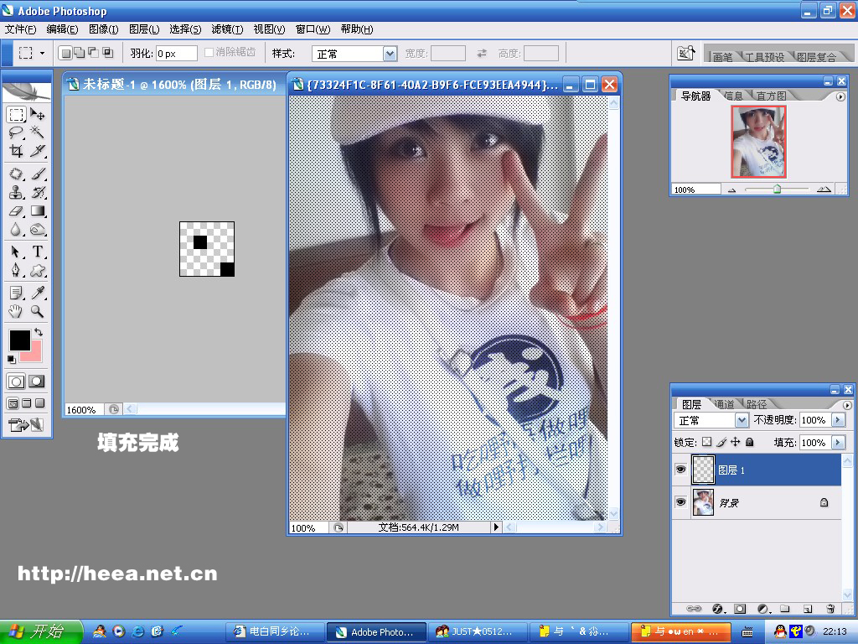Screen dimensions: 858x644
Task: Click the delete layer trash icon
Action: (x=830, y=608)
